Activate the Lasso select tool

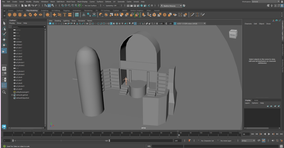[x=4, y=29]
